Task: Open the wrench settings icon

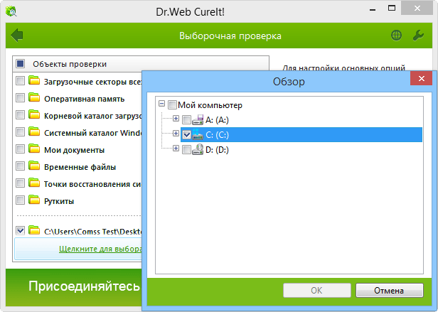Action: click(418, 36)
